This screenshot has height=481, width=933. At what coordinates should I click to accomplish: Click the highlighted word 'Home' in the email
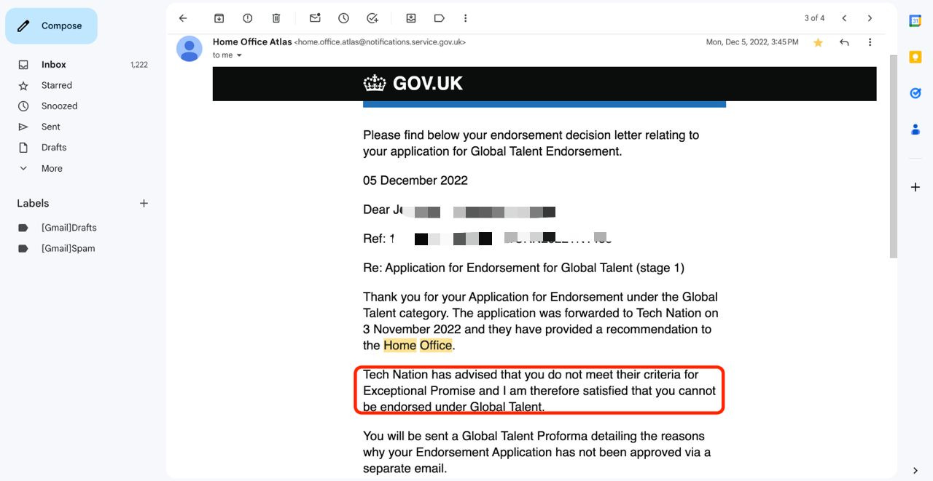click(x=400, y=346)
